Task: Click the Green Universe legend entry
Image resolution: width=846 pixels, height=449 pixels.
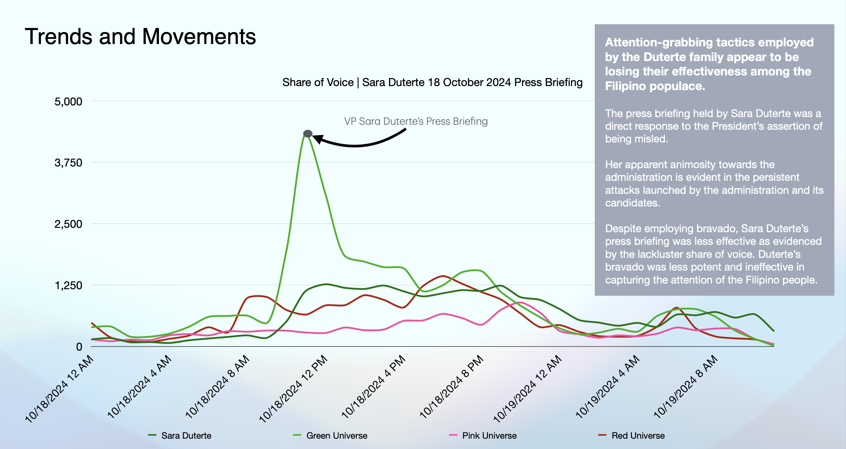Action: point(330,436)
